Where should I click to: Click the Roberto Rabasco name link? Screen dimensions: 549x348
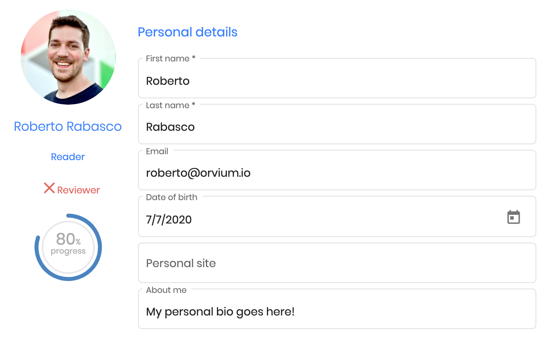tap(68, 126)
